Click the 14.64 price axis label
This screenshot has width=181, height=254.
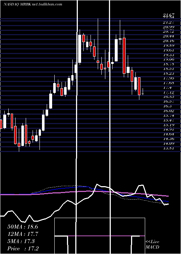[x=169, y=134]
